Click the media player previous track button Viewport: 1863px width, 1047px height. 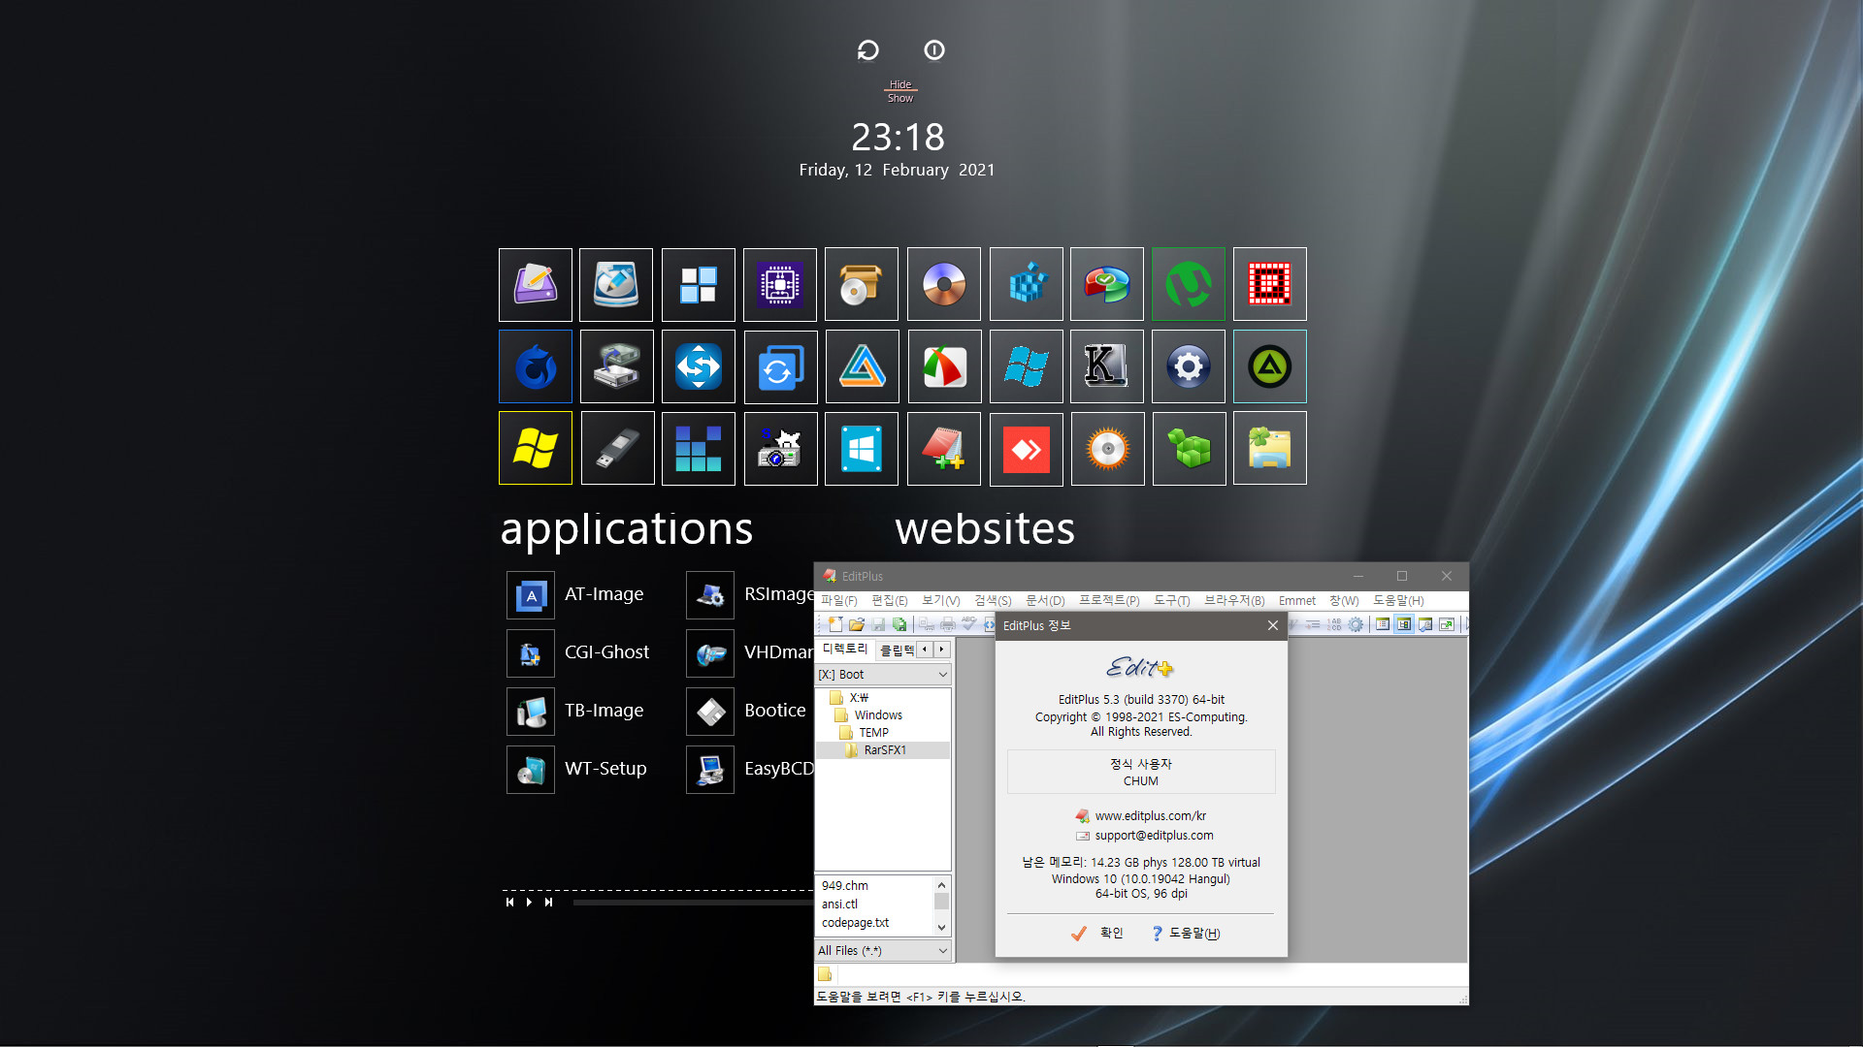509,902
